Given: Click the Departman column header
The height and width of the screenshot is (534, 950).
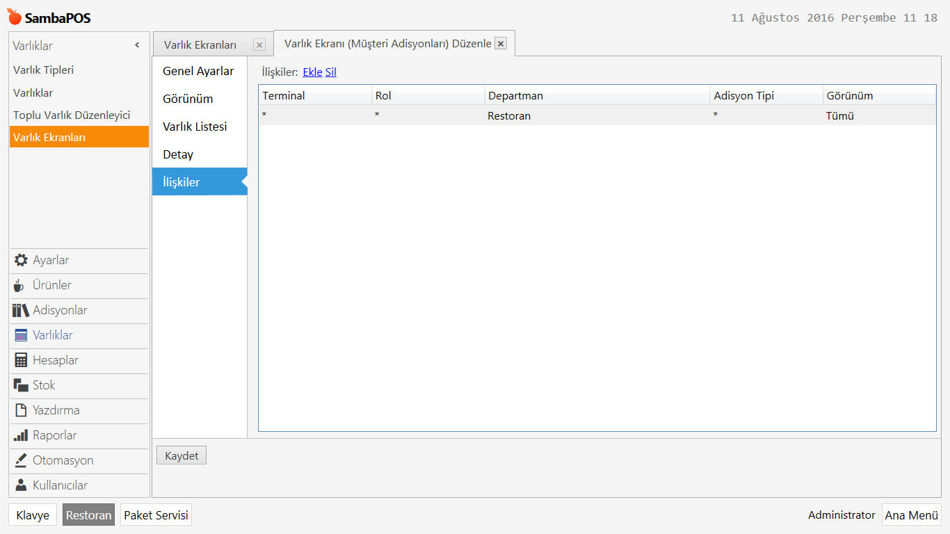Looking at the screenshot, I should (597, 96).
